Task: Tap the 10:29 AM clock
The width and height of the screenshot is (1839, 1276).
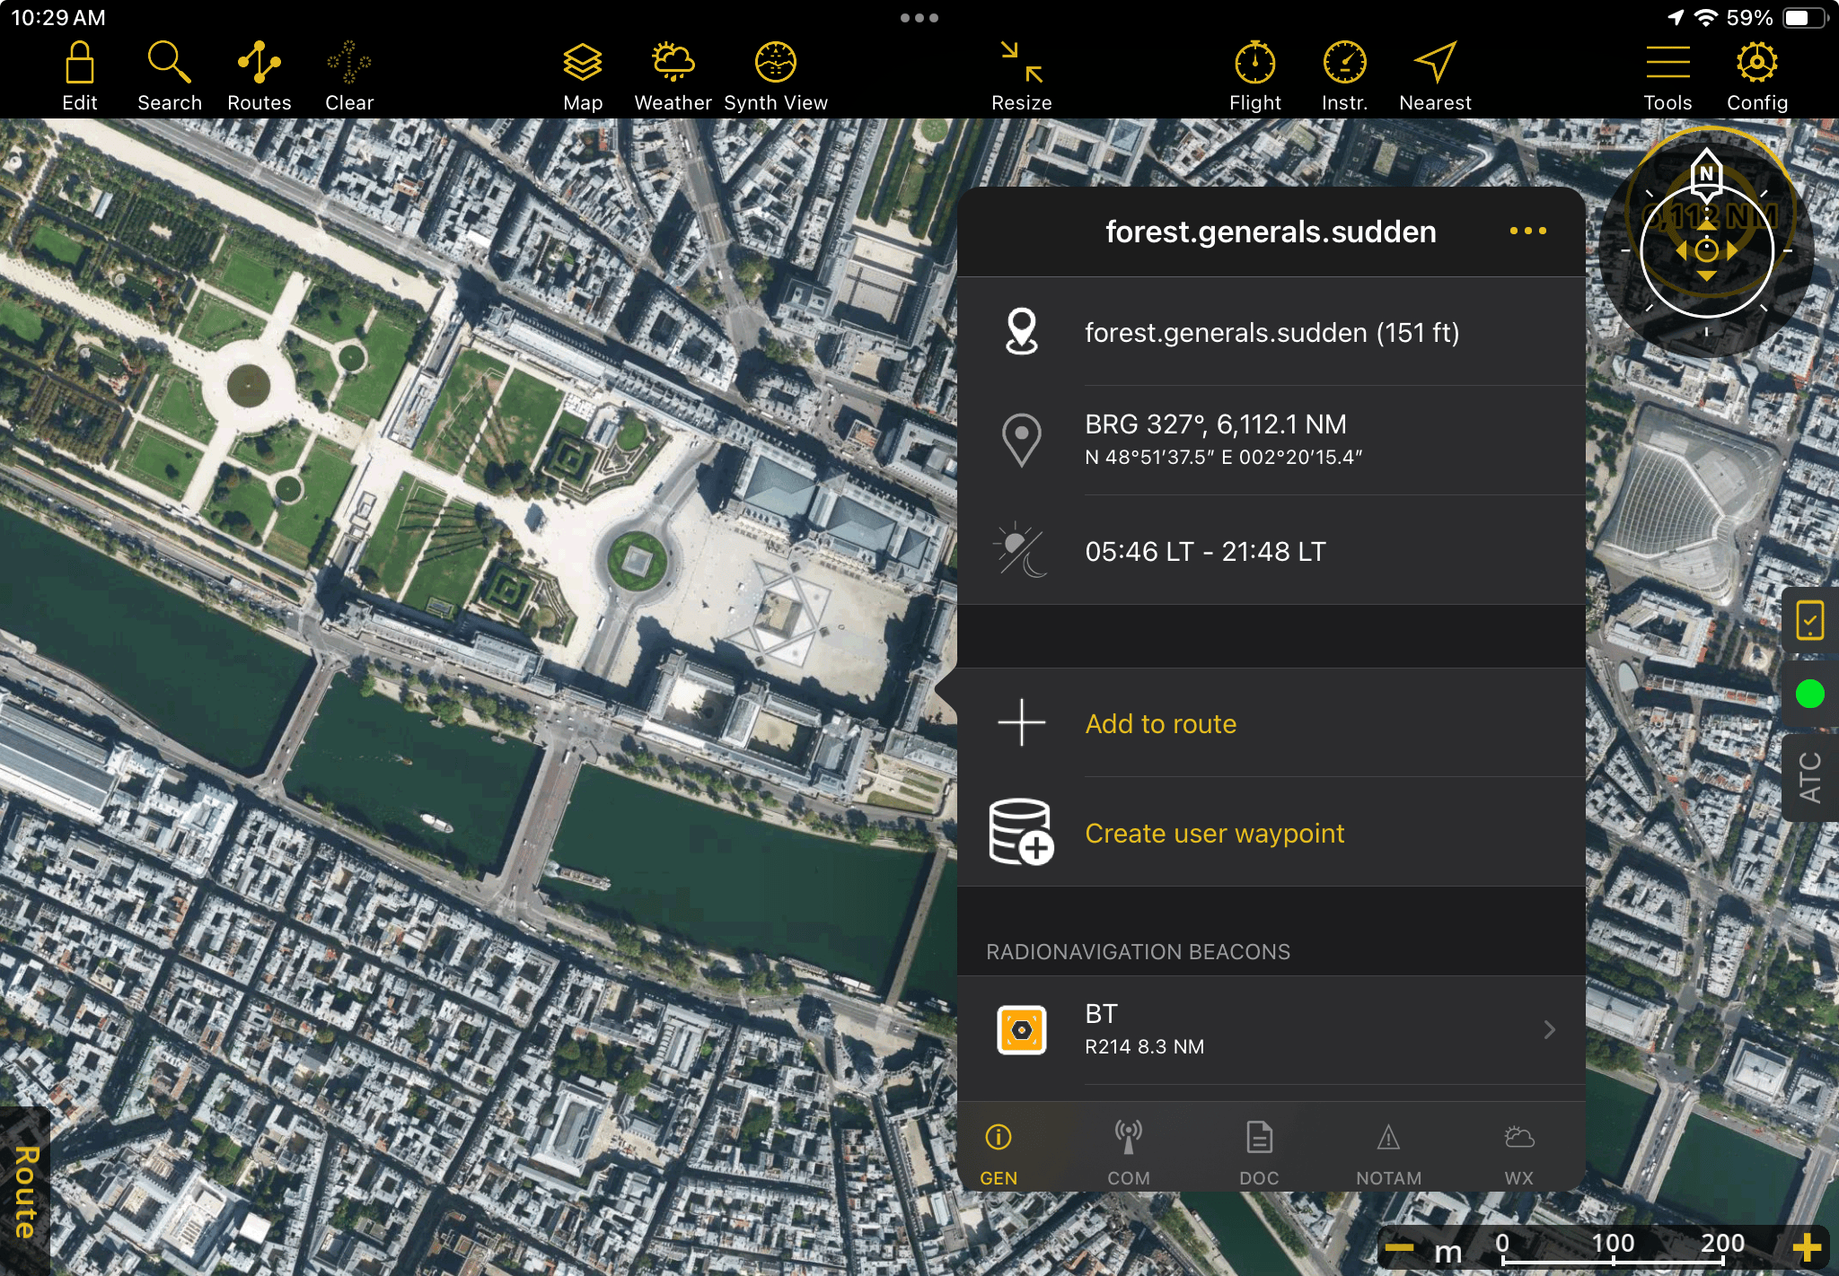Action: (x=58, y=18)
